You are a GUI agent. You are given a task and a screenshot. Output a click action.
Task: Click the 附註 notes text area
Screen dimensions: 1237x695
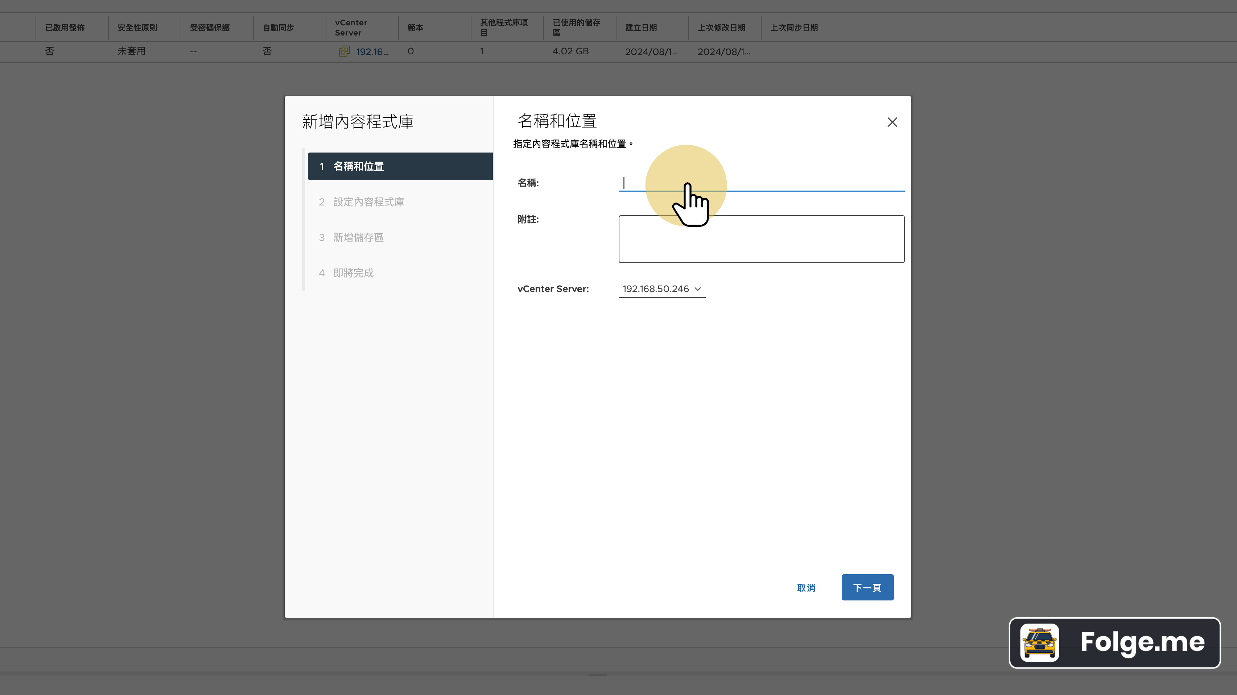coord(760,239)
